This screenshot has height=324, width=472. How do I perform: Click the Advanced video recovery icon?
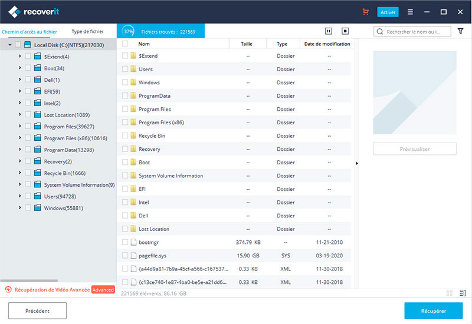(8, 290)
